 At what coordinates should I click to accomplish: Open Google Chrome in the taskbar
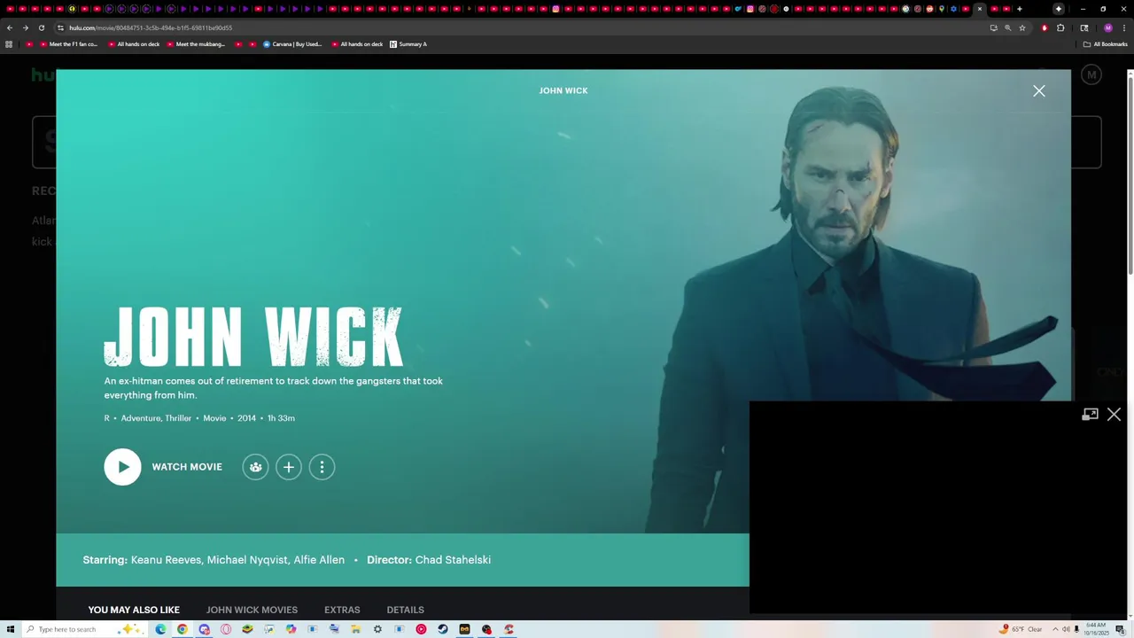click(x=183, y=629)
